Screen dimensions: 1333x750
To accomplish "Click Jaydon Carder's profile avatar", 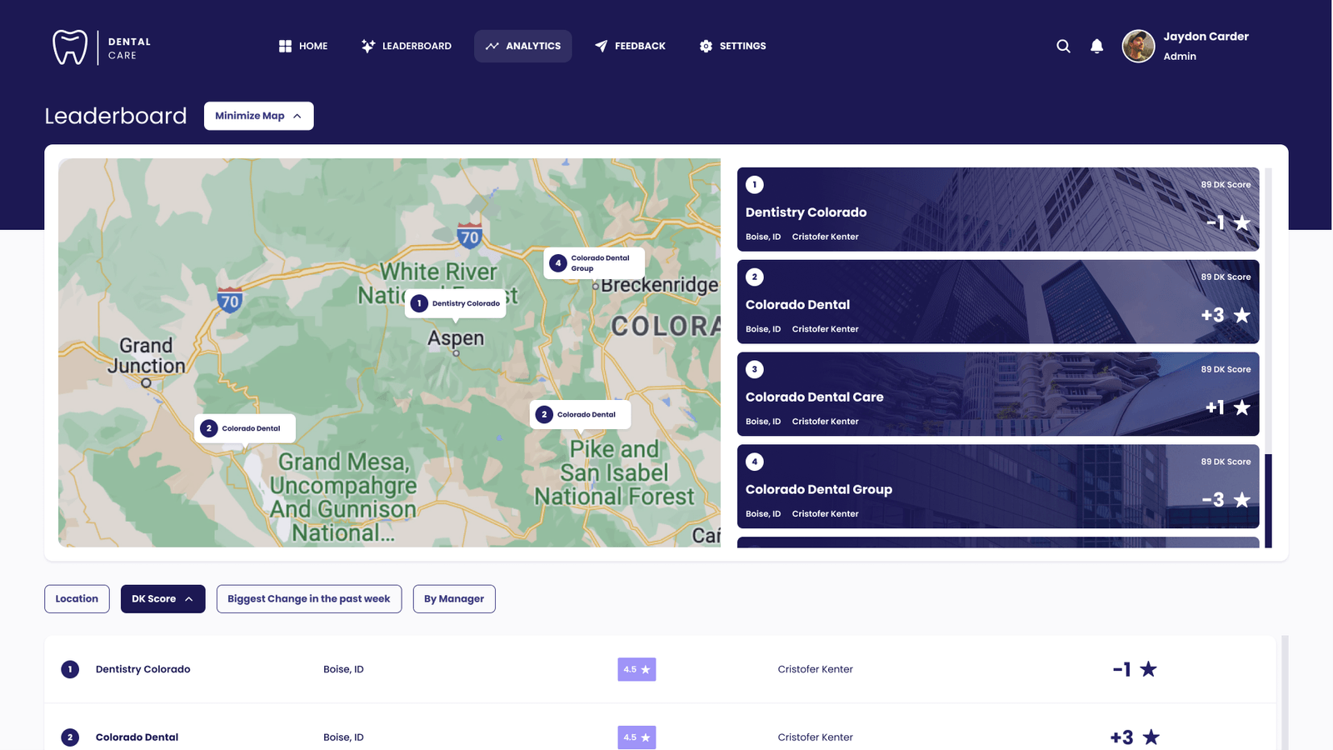I will tap(1138, 47).
